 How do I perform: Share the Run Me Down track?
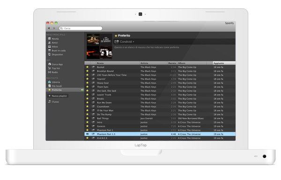(93, 102)
